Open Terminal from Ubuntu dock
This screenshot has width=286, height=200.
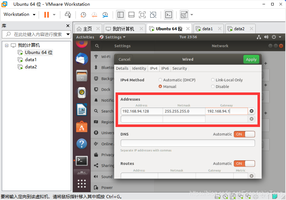pyautogui.click(x=82, y=160)
